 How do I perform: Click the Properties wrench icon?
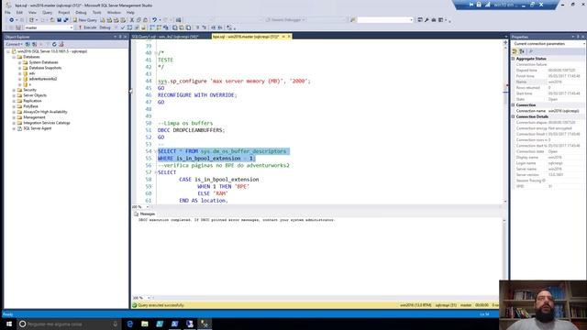point(426,20)
